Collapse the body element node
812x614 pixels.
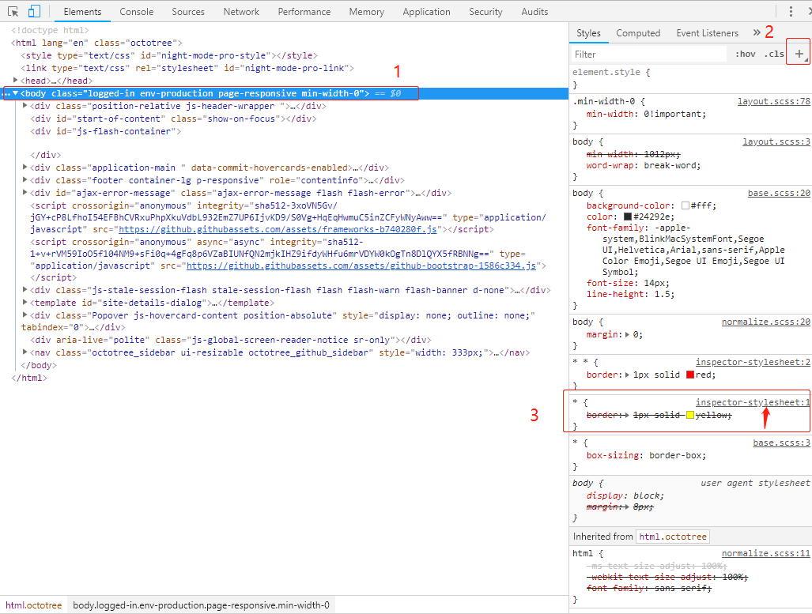pos(16,93)
